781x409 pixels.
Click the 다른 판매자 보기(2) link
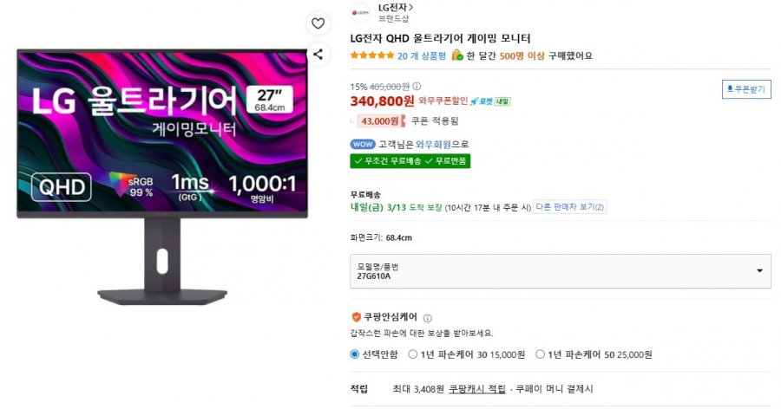coord(569,207)
